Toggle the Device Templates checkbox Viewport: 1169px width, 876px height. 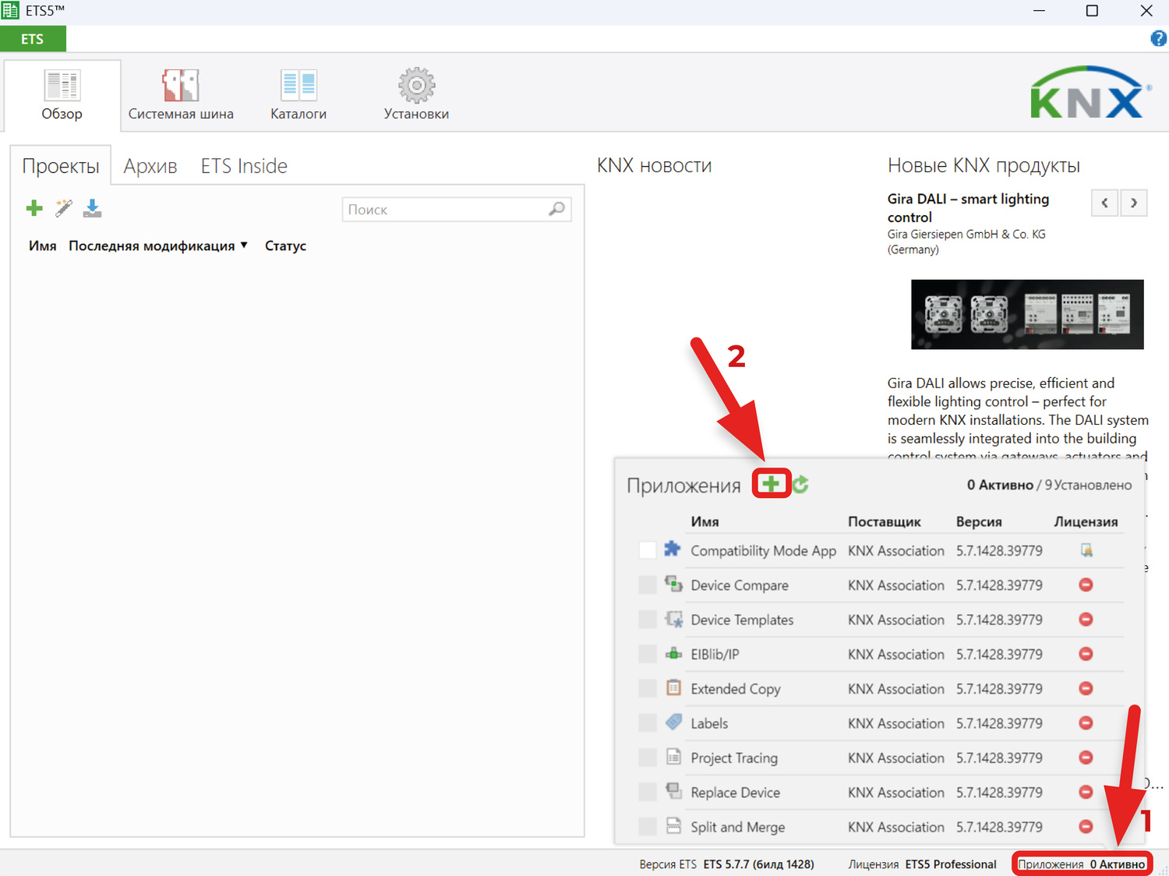coord(647,620)
